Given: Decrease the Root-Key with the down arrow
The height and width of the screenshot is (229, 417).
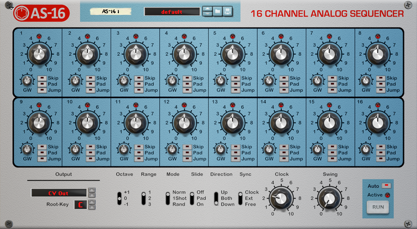Looking at the screenshot, I should 92,207.
